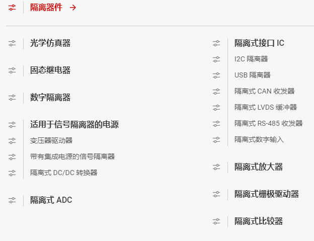Click the filter icon beside 隔离器件 header
This screenshot has width=314, height=241.
pos(12,8)
